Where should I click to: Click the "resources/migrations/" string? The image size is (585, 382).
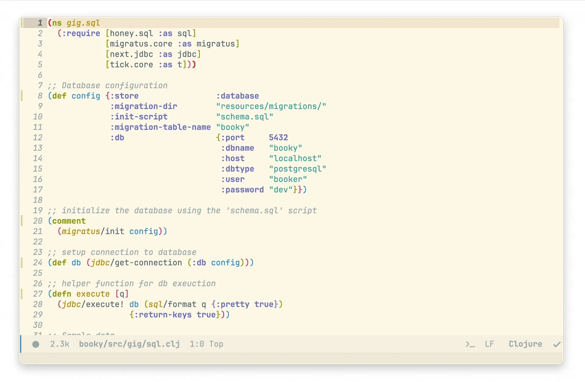(271, 106)
